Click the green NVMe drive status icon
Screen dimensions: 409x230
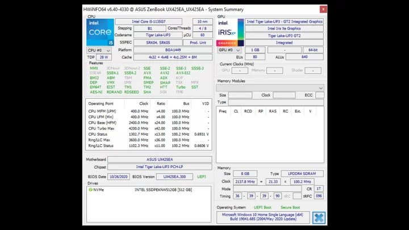pos(90,190)
